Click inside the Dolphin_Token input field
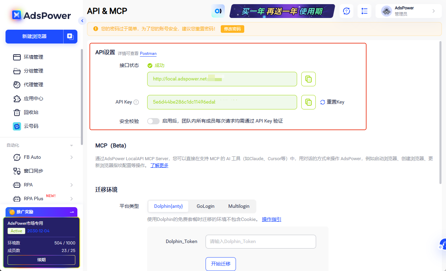 coord(260,241)
